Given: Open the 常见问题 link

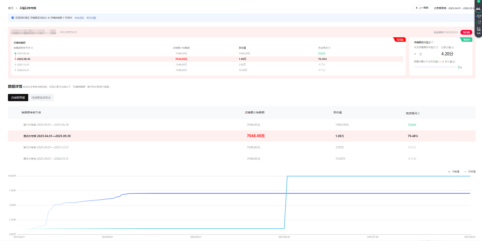Looking at the screenshot, I should 91,18.
